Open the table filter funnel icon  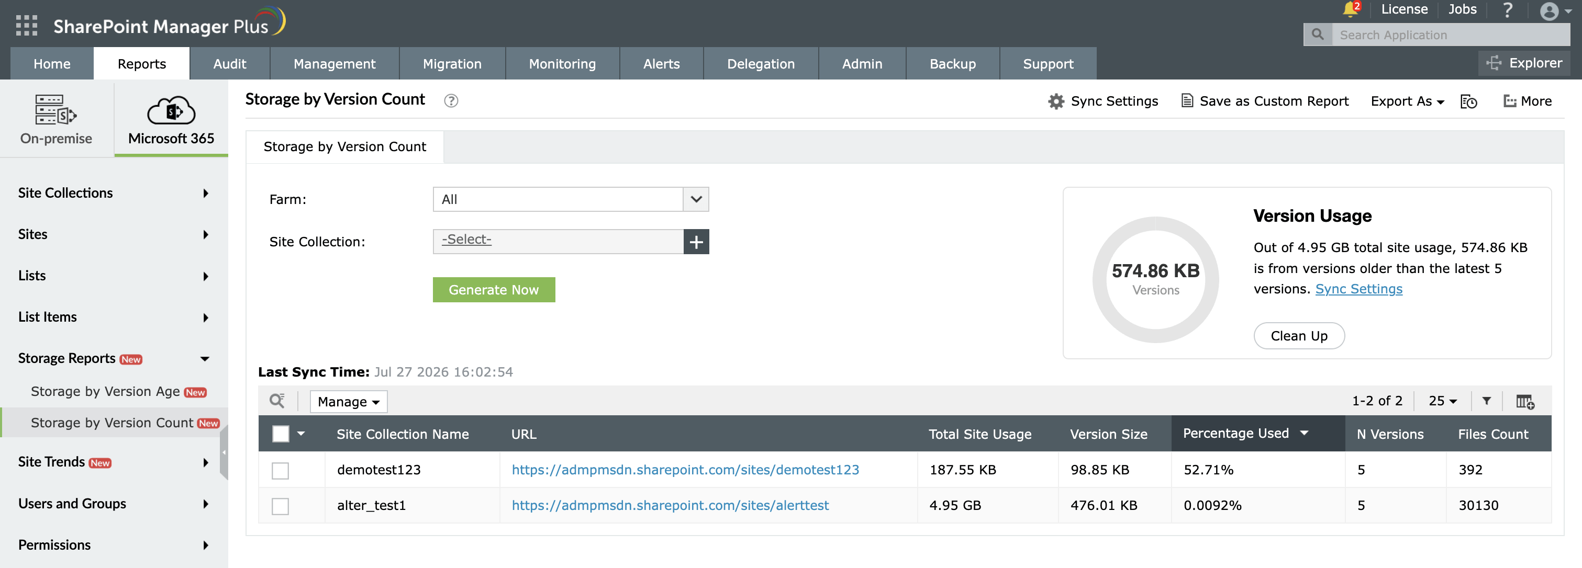(1486, 401)
